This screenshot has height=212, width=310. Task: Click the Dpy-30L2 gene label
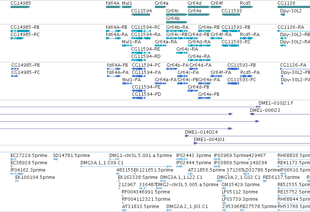coord(291,11)
